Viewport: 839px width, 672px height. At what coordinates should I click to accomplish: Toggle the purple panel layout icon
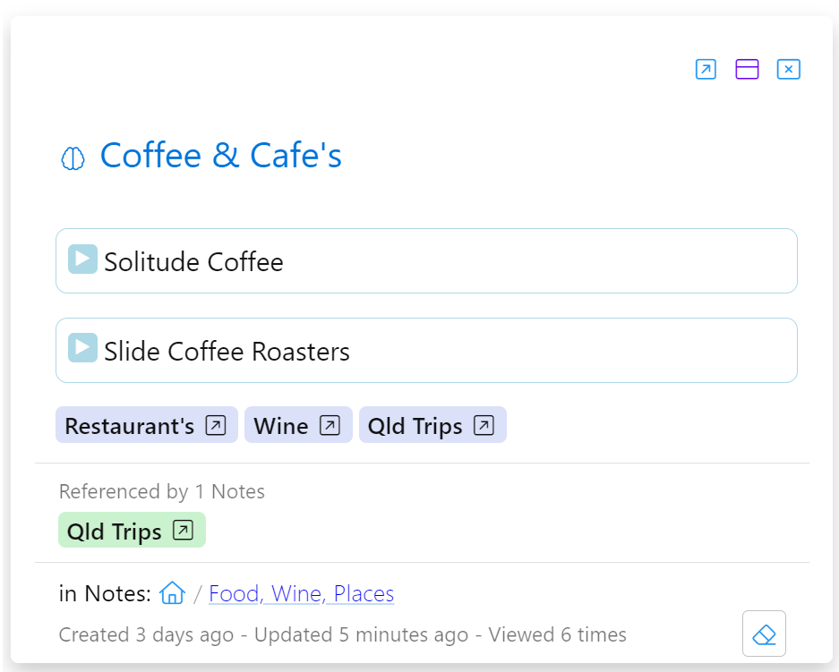[747, 69]
